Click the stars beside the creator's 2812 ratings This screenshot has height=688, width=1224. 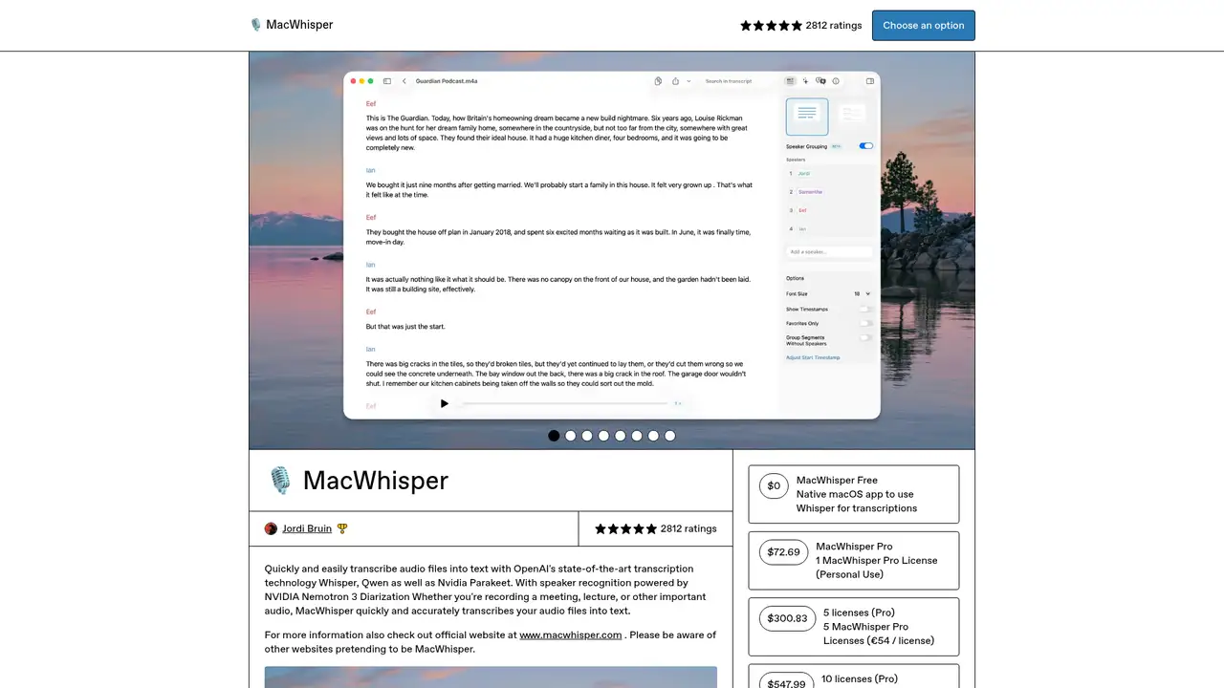(625, 528)
